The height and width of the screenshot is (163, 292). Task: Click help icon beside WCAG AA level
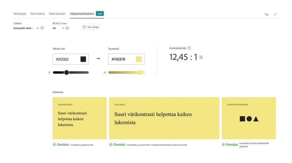(67, 28)
